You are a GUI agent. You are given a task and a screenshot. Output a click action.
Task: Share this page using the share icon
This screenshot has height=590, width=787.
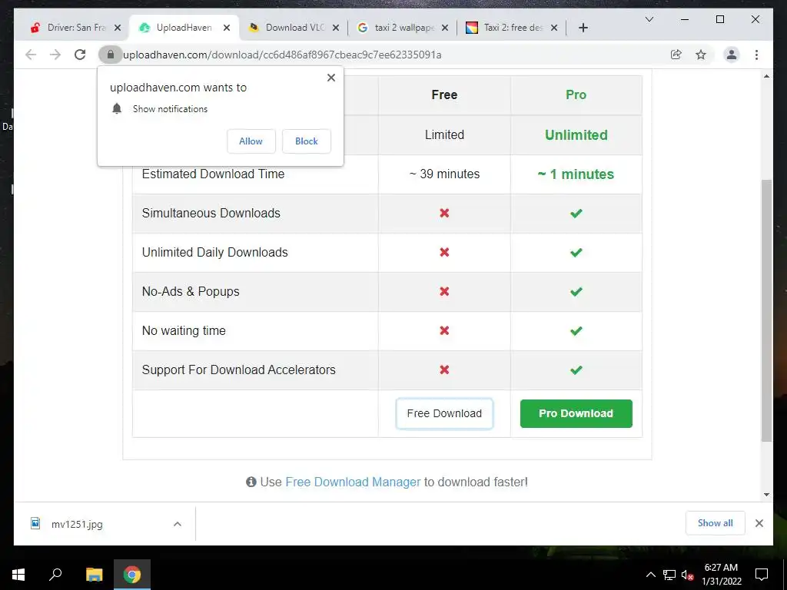(676, 55)
